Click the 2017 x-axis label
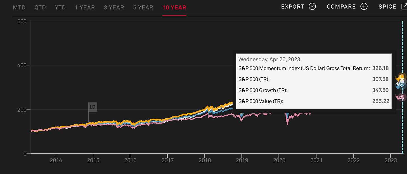 pyautogui.click(x=167, y=160)
